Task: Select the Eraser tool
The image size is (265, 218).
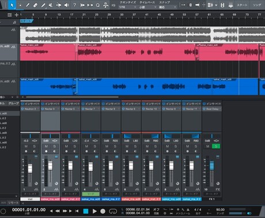Action: pyautogui.click(x=35, y=5)
